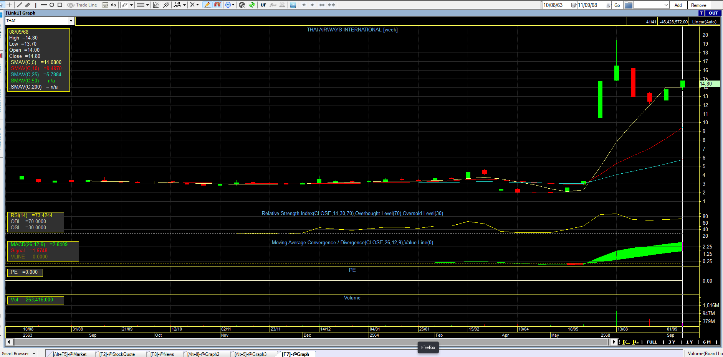
Task: Select the 1-5 wave count tool
Action: click(x=177, y=5)
